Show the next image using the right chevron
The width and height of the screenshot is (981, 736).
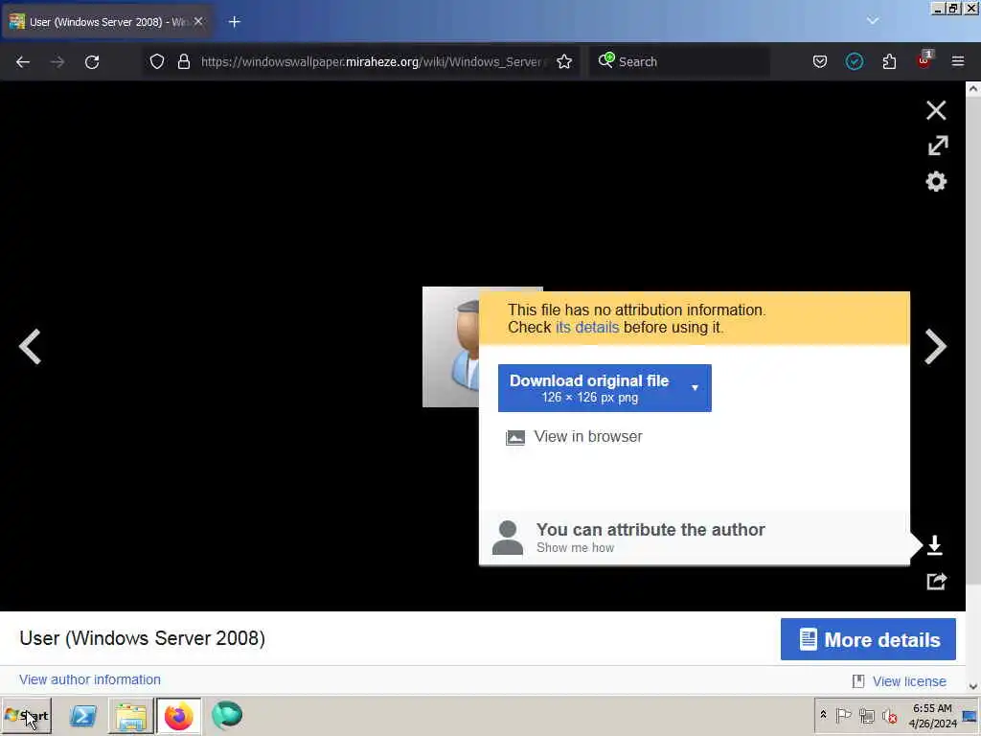point(935,346)
